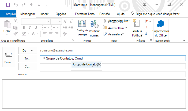Go to previous item with the up arrow
Image resolution: width=188 pixels, height=111 pixels.
[x=31, y=5]
